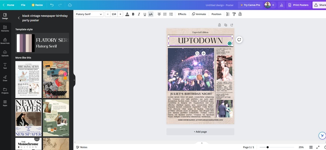326x150 pixels.
Task: Open Animate options
Action: click(x=199, y=14)
